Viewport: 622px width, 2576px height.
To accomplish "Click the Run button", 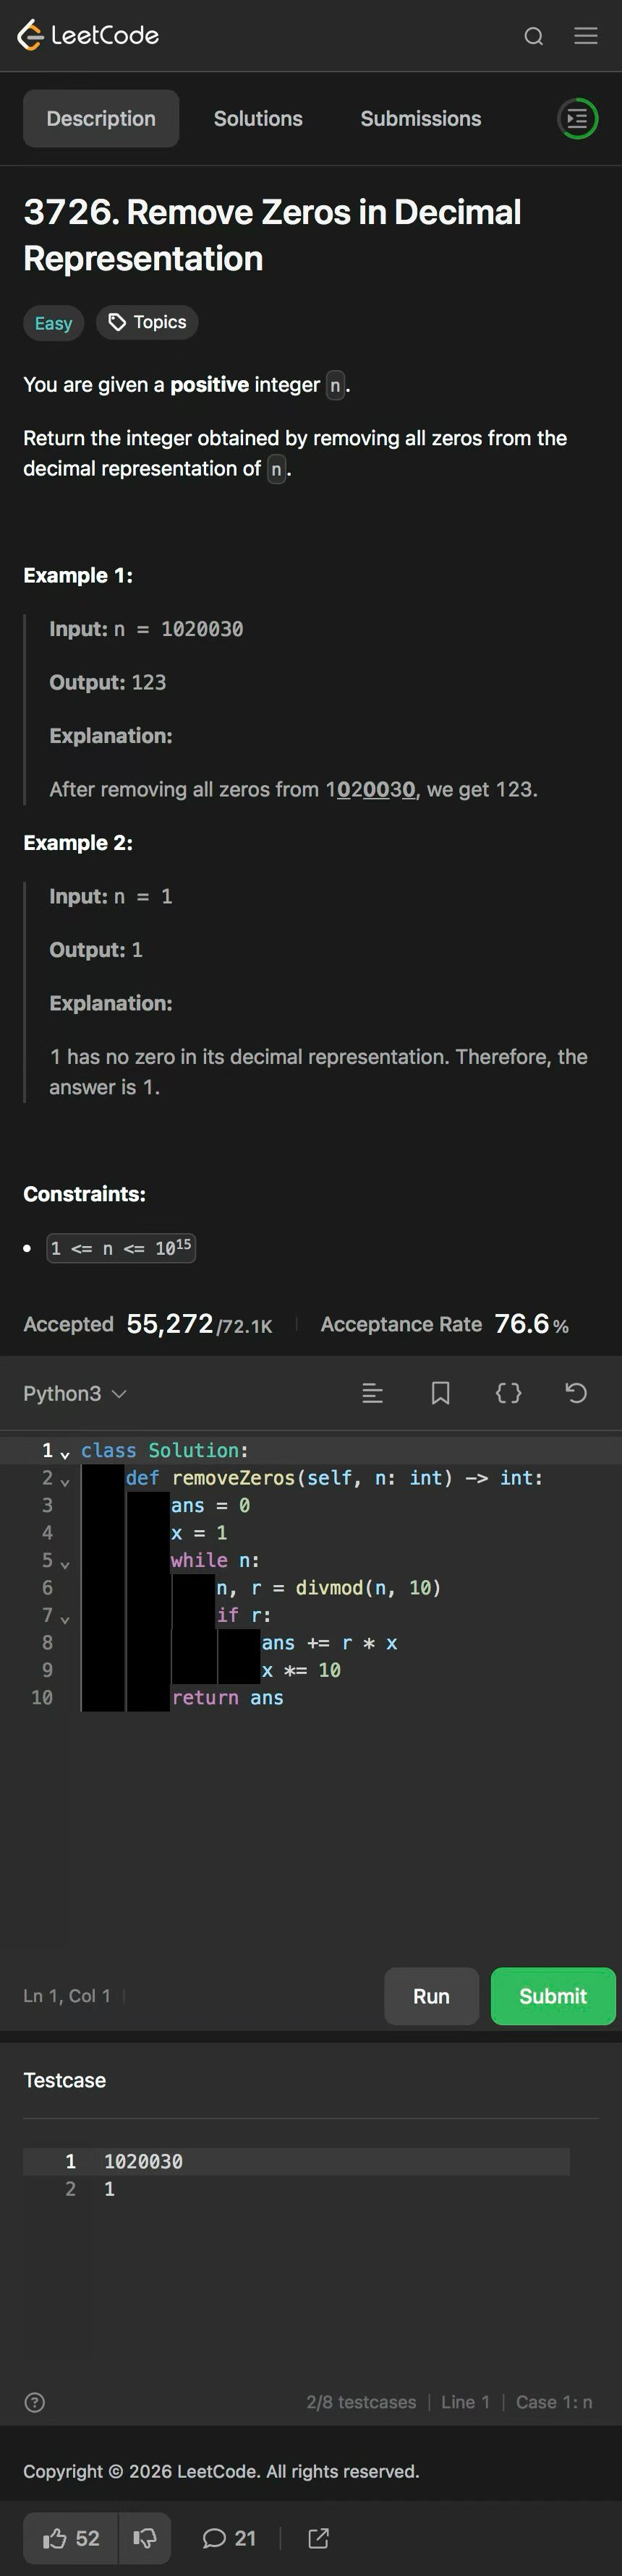I will click(x=431, y=1996).
